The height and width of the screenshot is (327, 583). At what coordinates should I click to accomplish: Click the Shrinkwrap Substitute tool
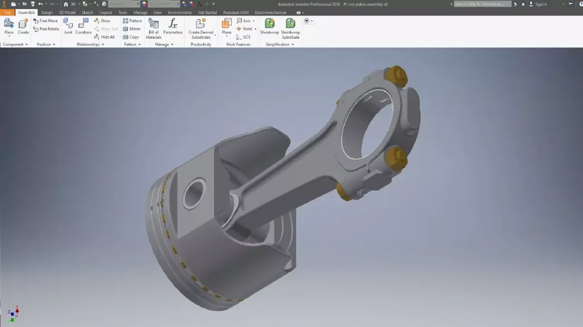click(291, 29)
